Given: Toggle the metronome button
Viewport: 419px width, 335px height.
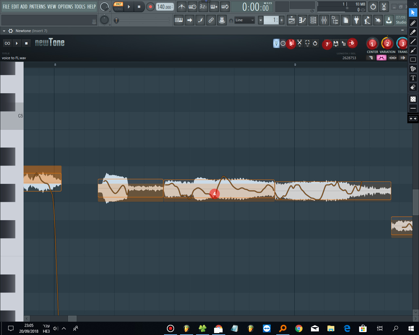Looking at the screenshot, I should click(182, 7).
